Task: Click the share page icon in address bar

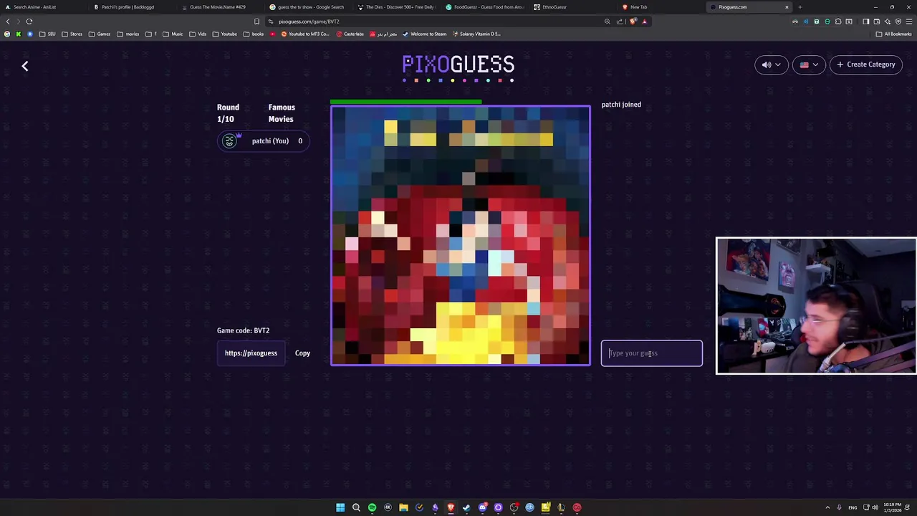Action: (x=620, y=21)
